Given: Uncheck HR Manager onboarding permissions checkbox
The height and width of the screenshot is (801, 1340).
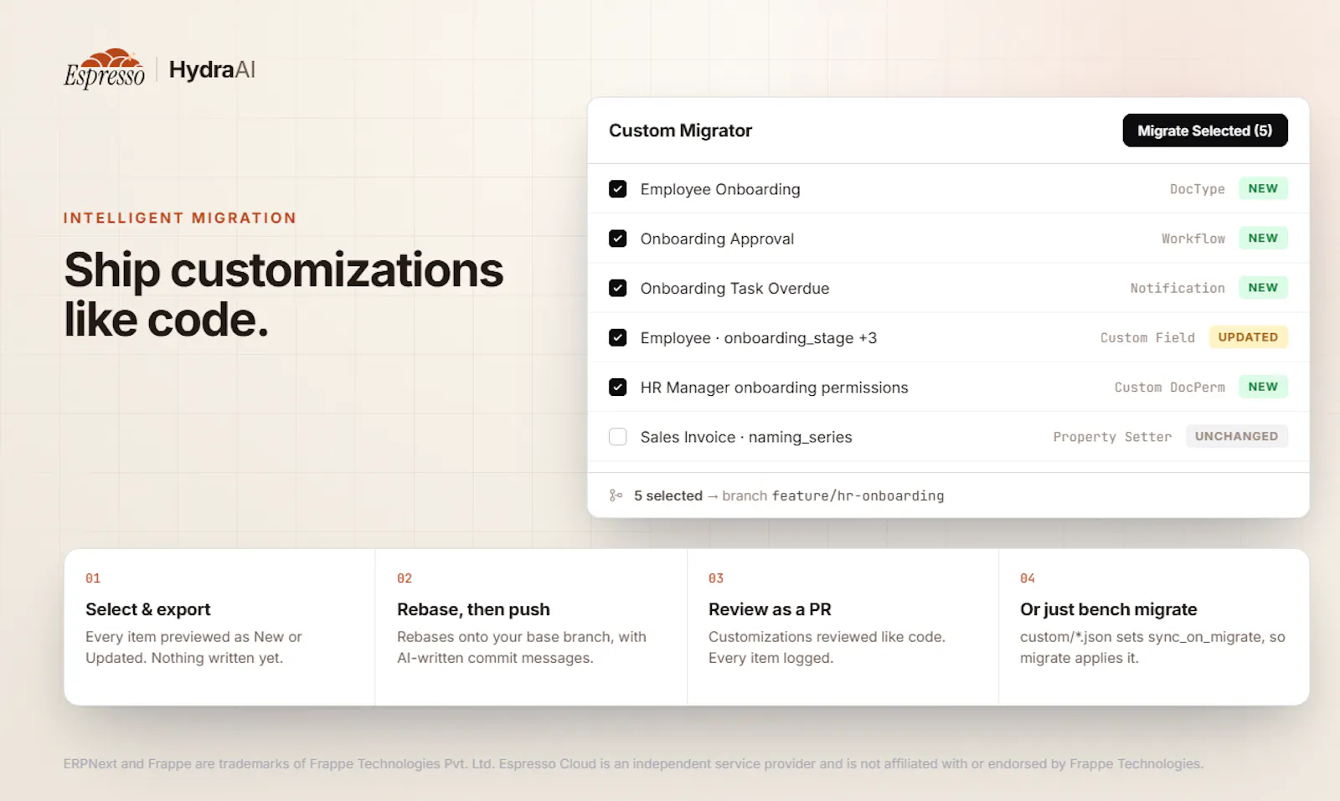Looking at the screenshot, I should tap(618, 387).
